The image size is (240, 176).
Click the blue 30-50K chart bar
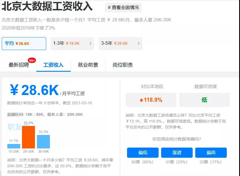tap(43, 142)
